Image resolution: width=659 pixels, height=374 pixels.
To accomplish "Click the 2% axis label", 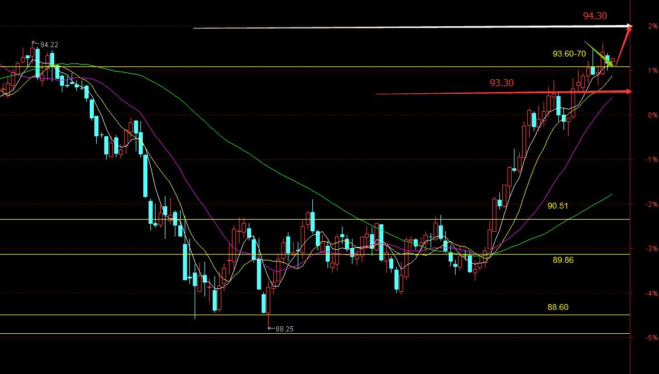I will coord(653,26).
